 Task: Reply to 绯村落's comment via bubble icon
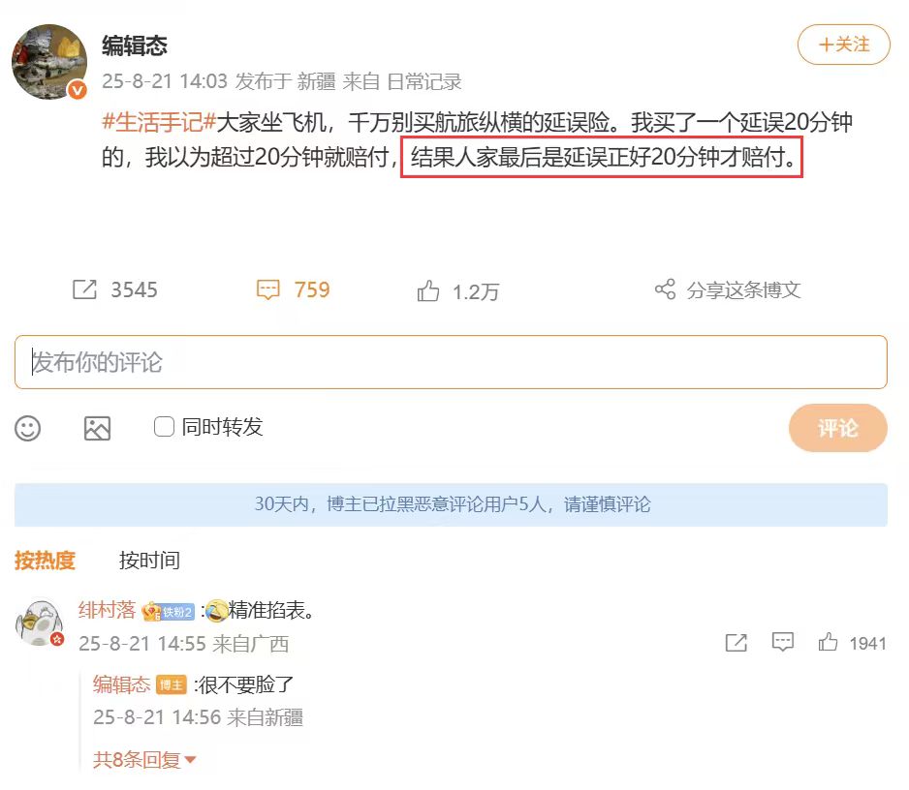pyautogui.click(x=783, y=642)
